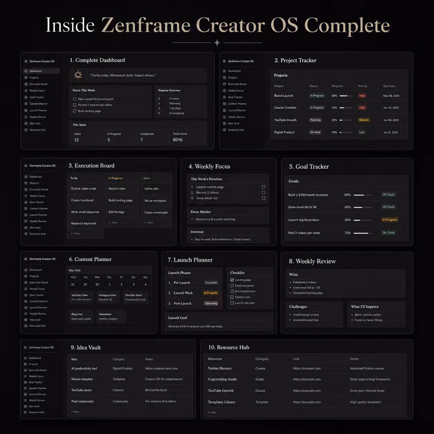Click Brand Launch 60% progress bar
The image size is (434, 434).
[x=346, y=96]
